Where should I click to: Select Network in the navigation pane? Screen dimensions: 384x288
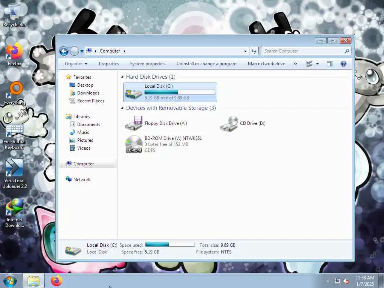coord(82,180)
